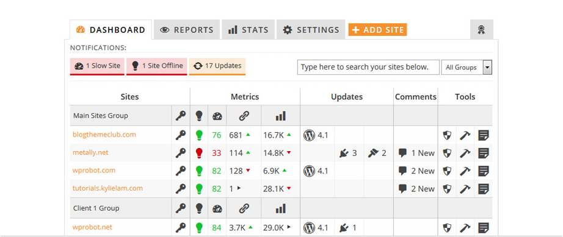The image size is (563, 237).
Task: Open the award ribbon tab icon
Action: (x=482, y=30)
